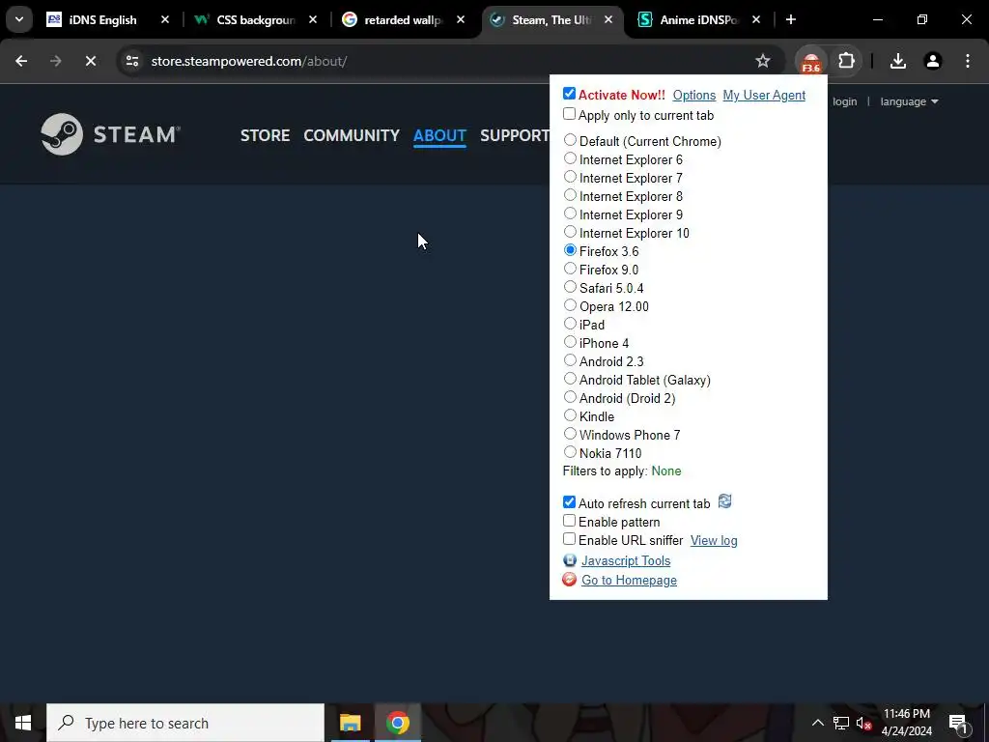Click the Steam login link
Viewport: 989px width, 742px height.
[844, 101]
